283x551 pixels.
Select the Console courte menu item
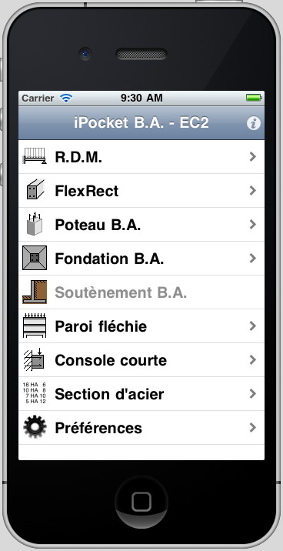141,360
